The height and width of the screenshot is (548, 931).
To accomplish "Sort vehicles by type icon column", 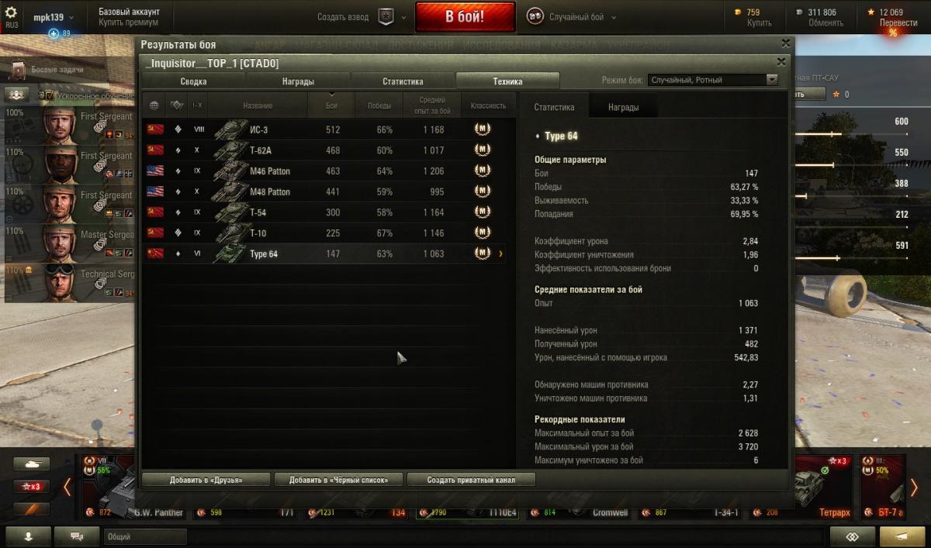I will tap(177, 105).
